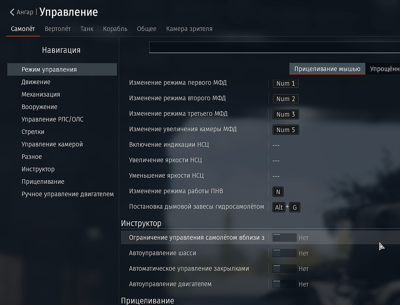The width and height of the screenshot is (400, 305).
Task: Switch to the Танк tab
Action: (87, 29)
